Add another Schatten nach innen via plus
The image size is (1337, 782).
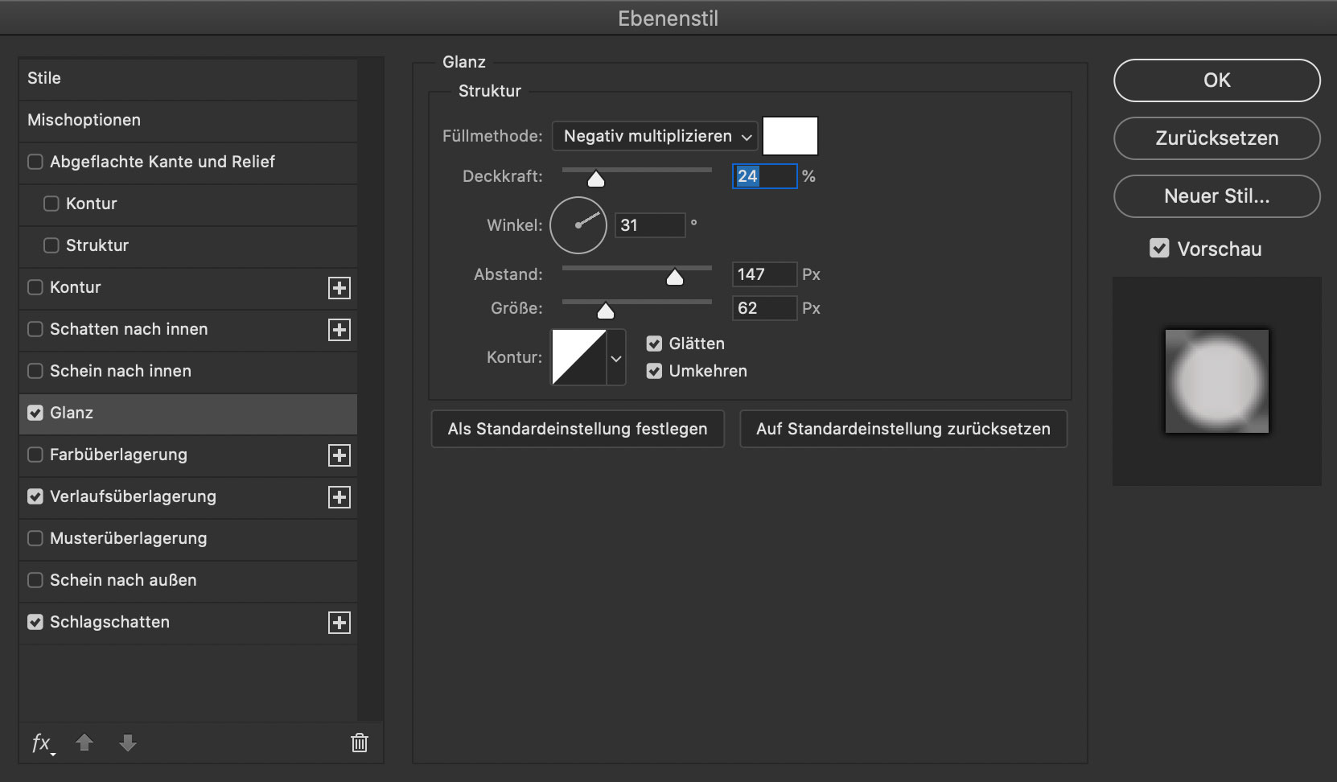click(339, 330)
